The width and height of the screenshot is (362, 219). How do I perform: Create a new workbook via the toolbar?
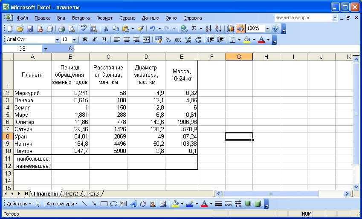[x=10, y=29]
